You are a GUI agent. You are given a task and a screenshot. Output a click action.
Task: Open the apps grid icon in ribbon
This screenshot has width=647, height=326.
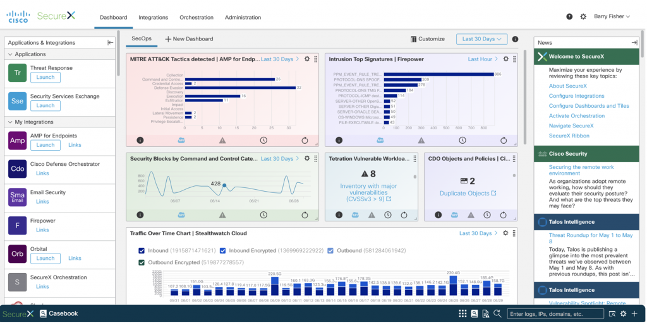click(463, 314)
